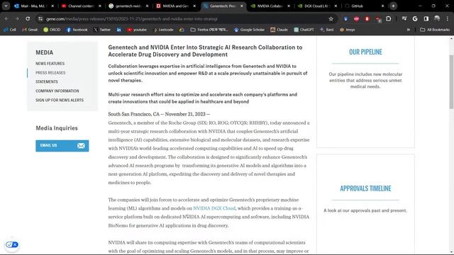The height and width of the screenshot is (255, 454).
Task: Open News Features in Media sidebar
Action: [50, 63]
